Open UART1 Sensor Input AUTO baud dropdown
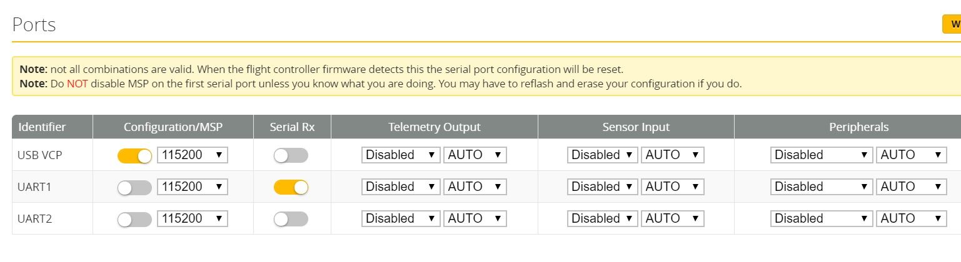 coord(673,187)
